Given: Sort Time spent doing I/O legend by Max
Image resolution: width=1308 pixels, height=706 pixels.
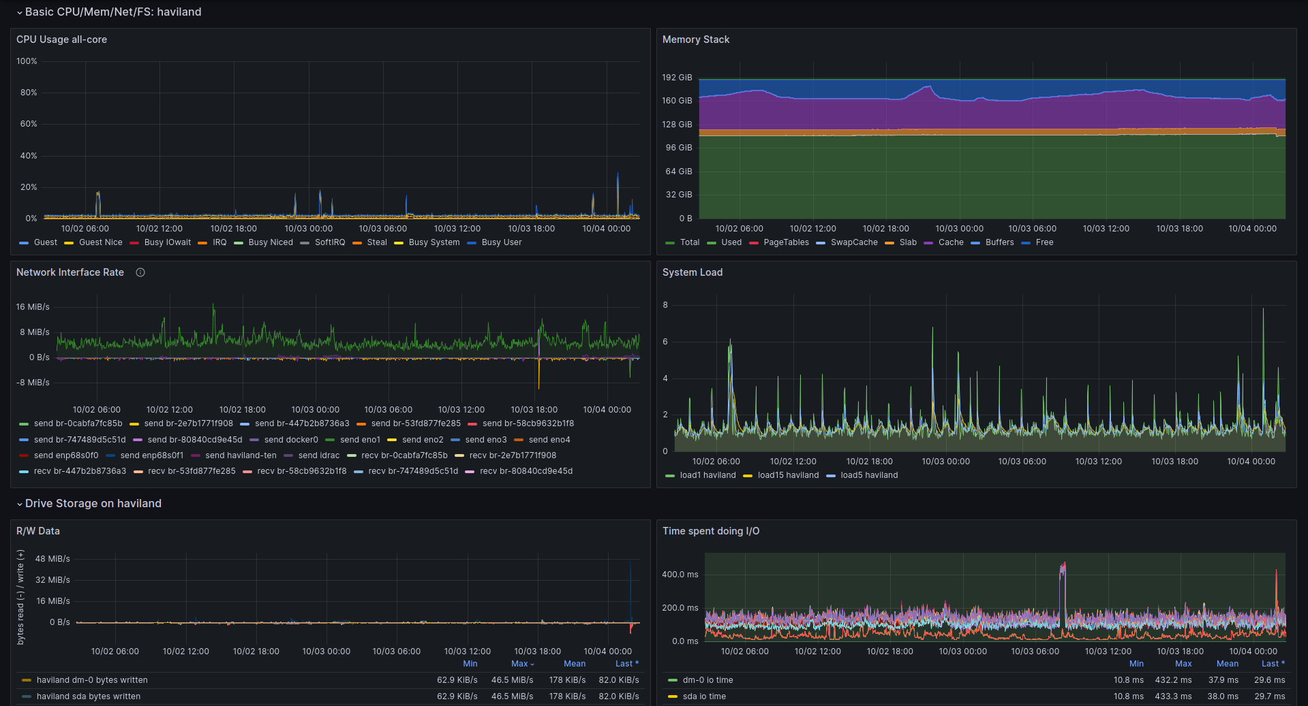Looking at the screenshot, I should tap(1183, 664).
